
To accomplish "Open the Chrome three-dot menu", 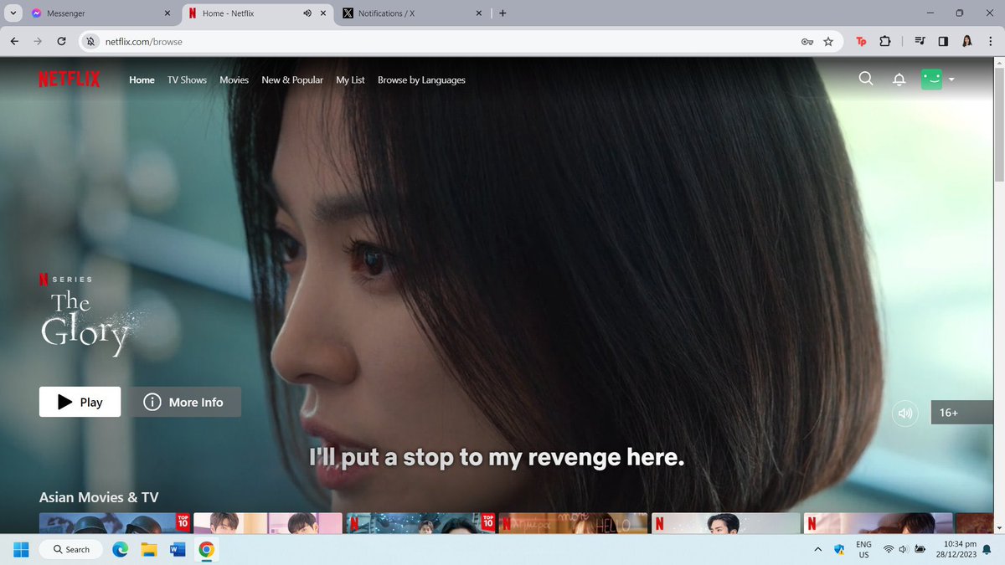I will click(990, 41).
